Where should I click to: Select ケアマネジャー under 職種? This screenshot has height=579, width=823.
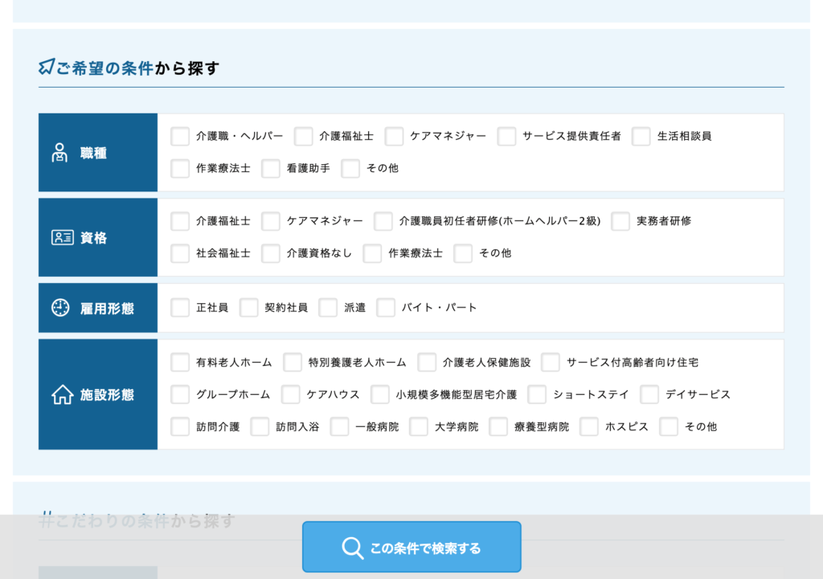coord(394,136)
